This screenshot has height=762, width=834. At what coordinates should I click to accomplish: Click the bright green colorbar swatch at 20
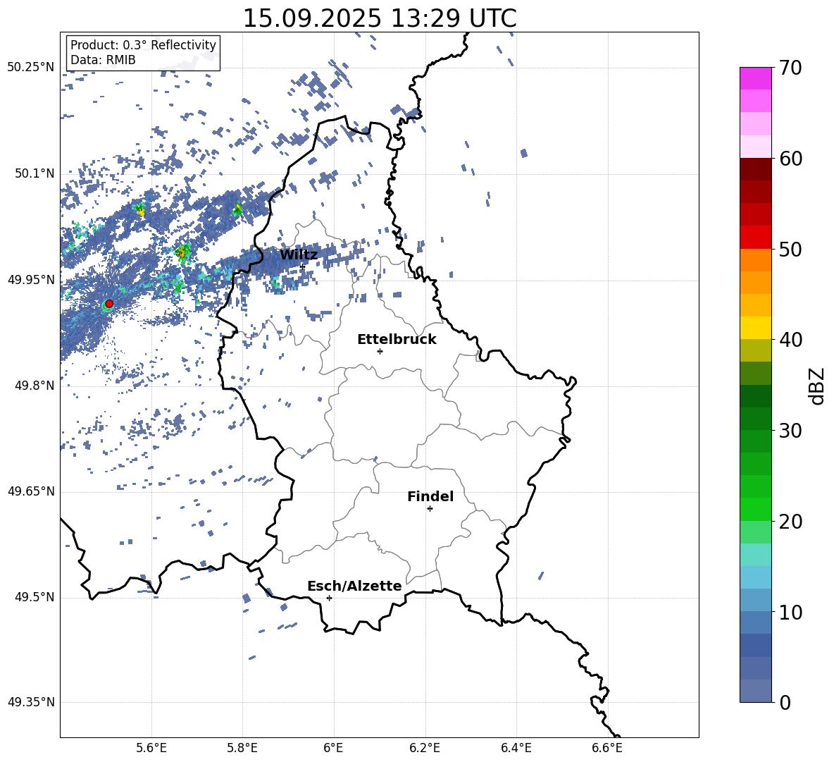click(756, 509)
